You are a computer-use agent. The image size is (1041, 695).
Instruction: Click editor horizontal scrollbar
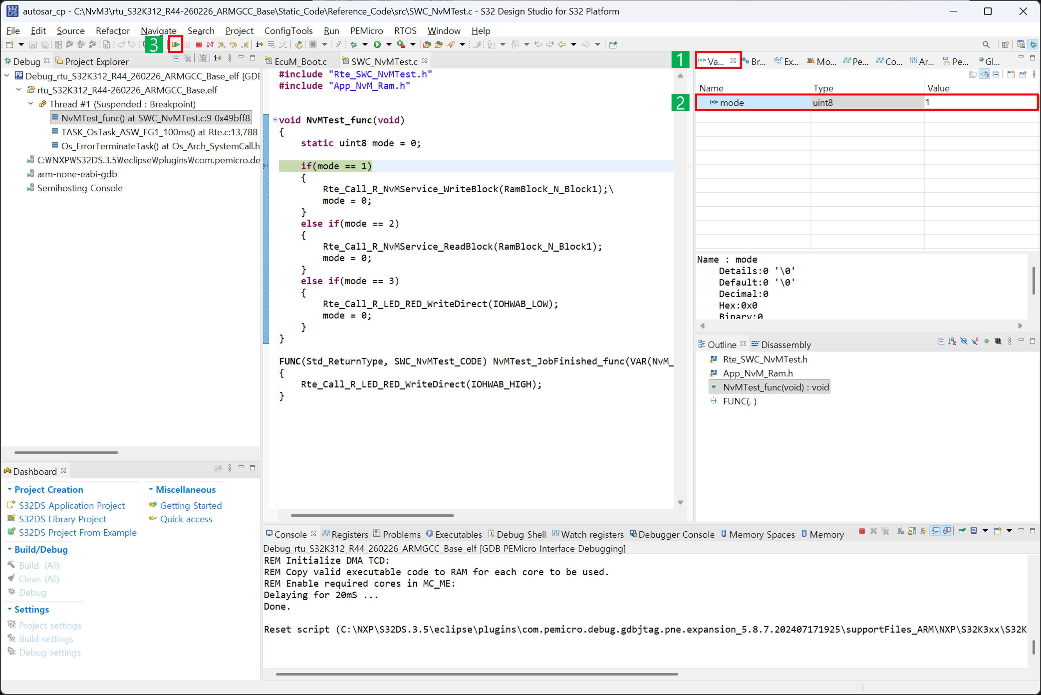[x=372, y=516]
